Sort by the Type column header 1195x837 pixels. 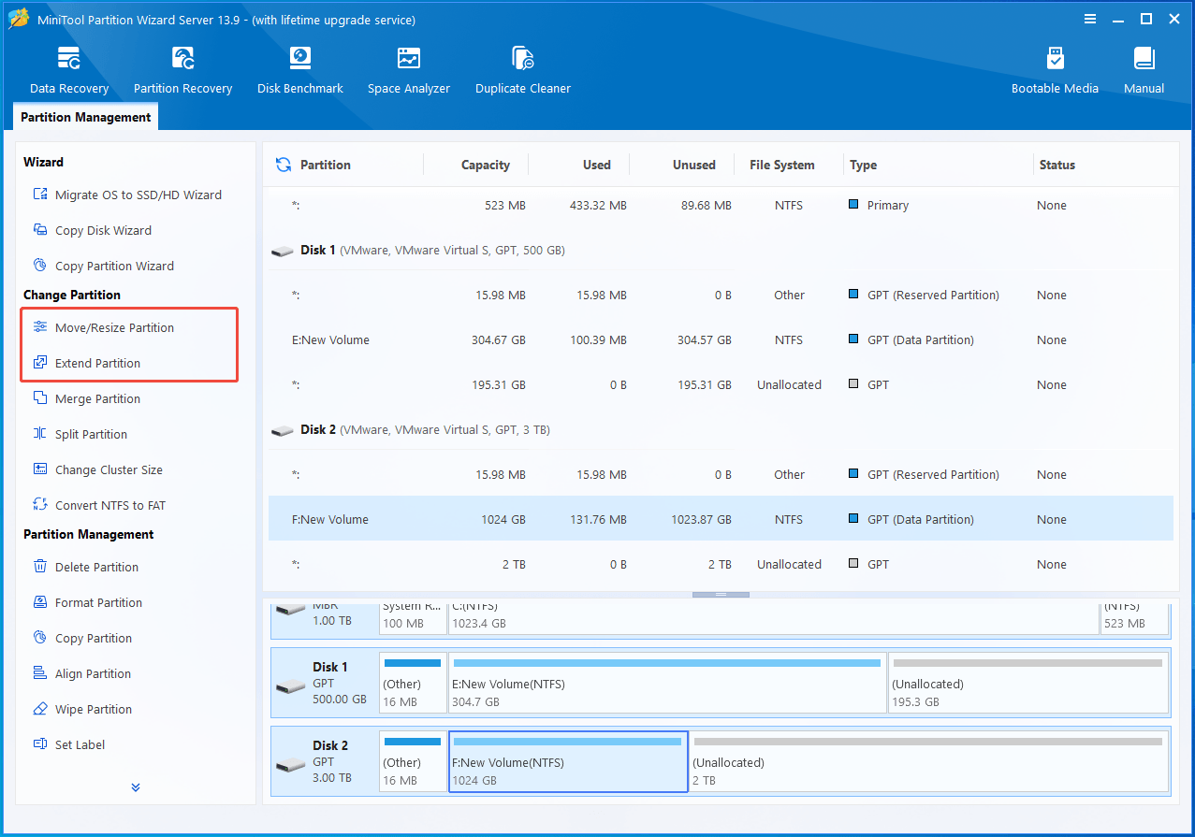[864, 165]
